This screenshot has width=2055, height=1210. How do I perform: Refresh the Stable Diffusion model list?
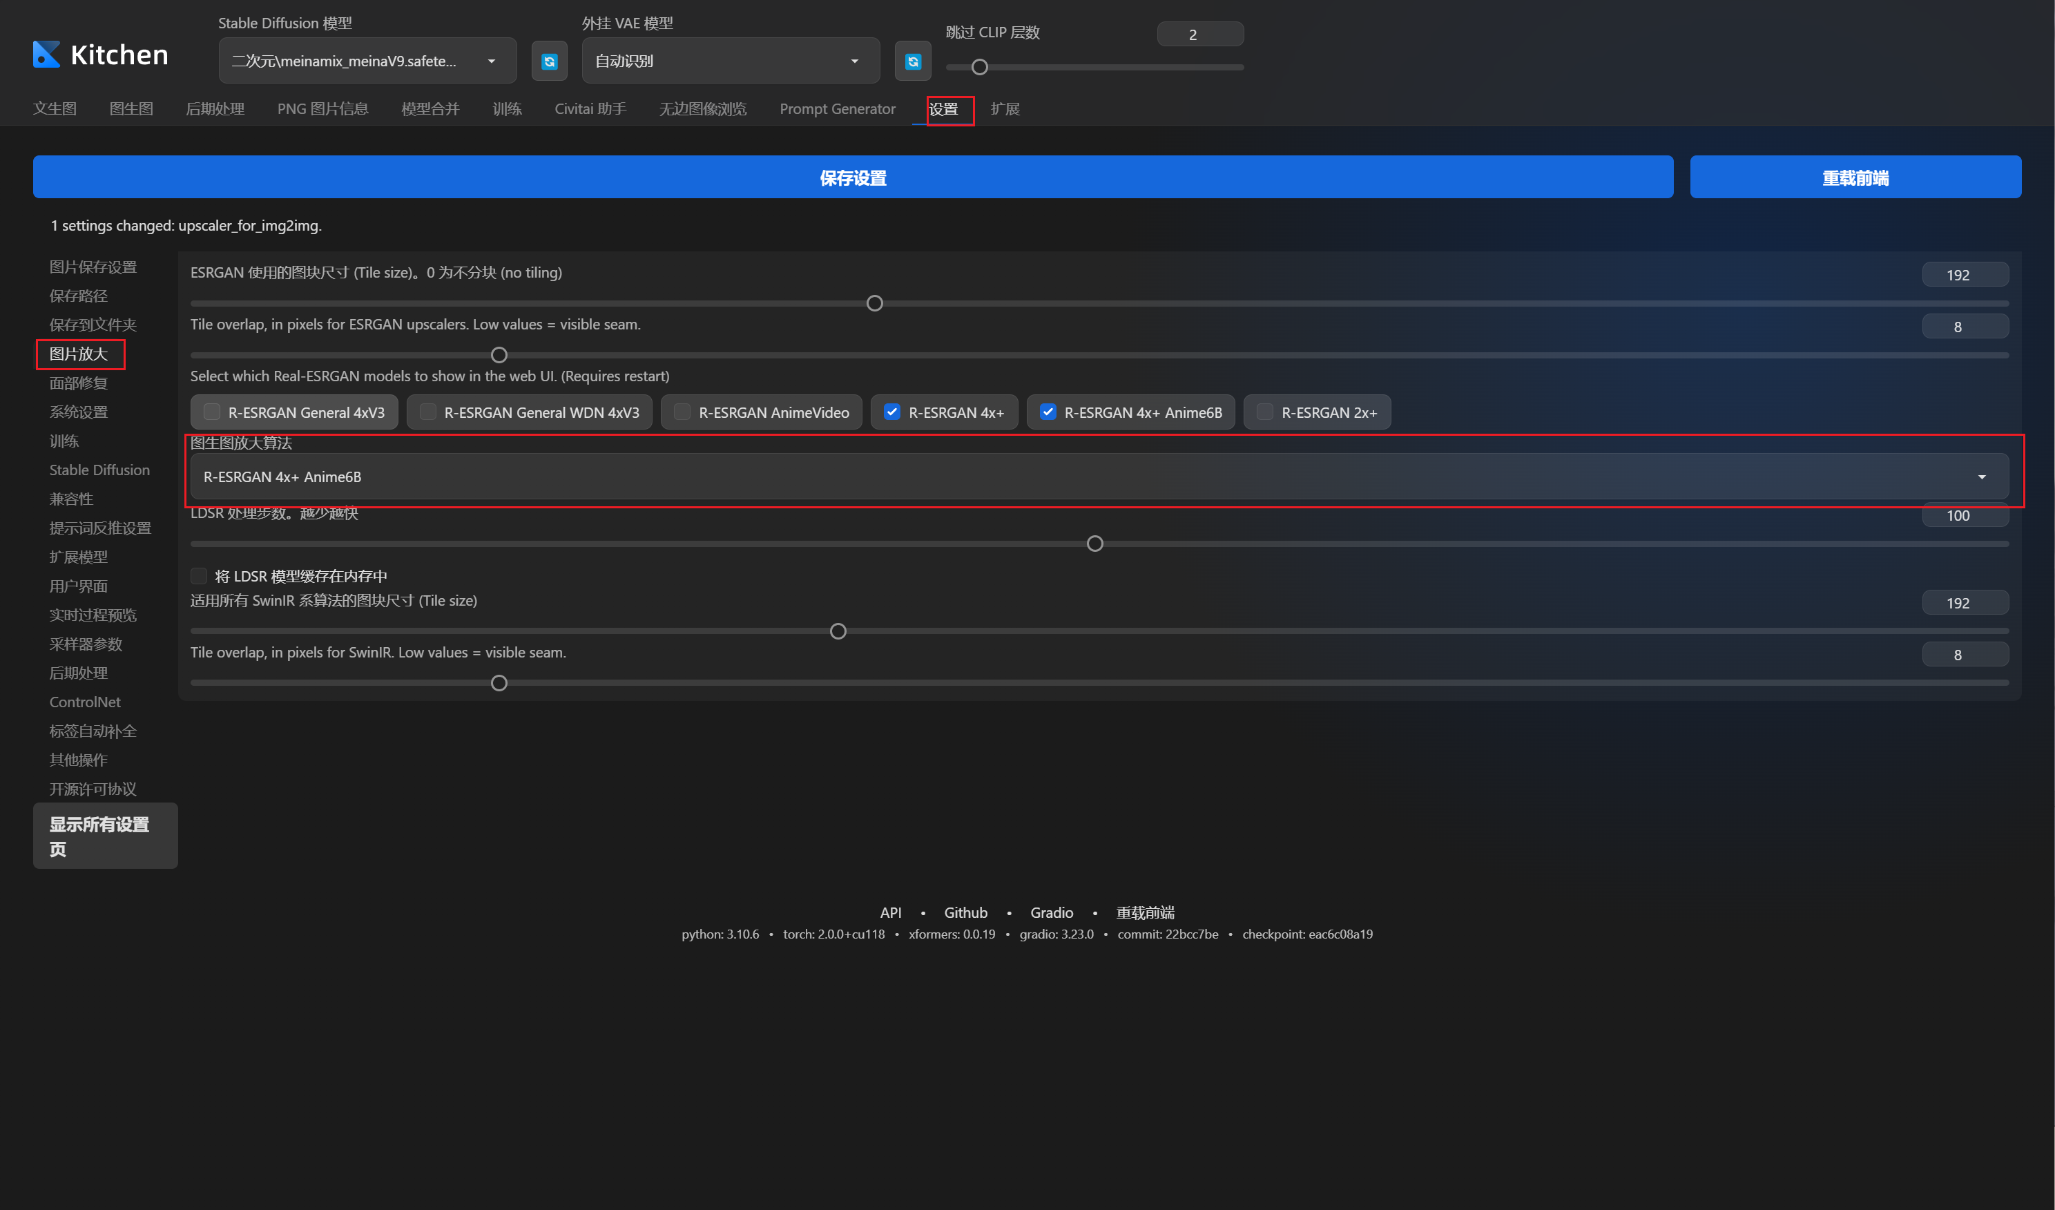[x=549, y=61]
